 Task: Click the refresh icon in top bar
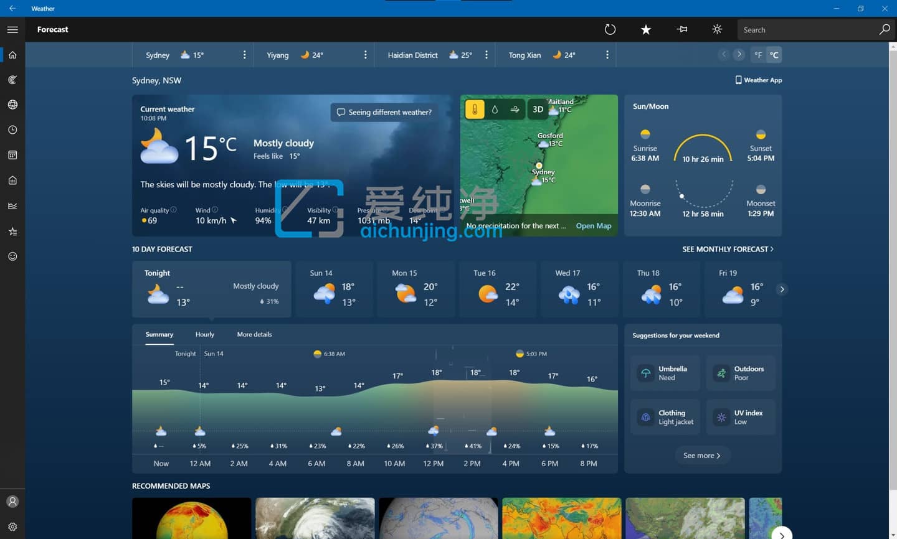point(610,29)
